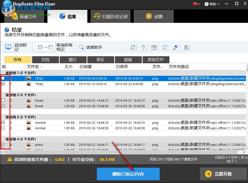Check the first 1f5a5 file checkbox

click(x=3, y=78)
